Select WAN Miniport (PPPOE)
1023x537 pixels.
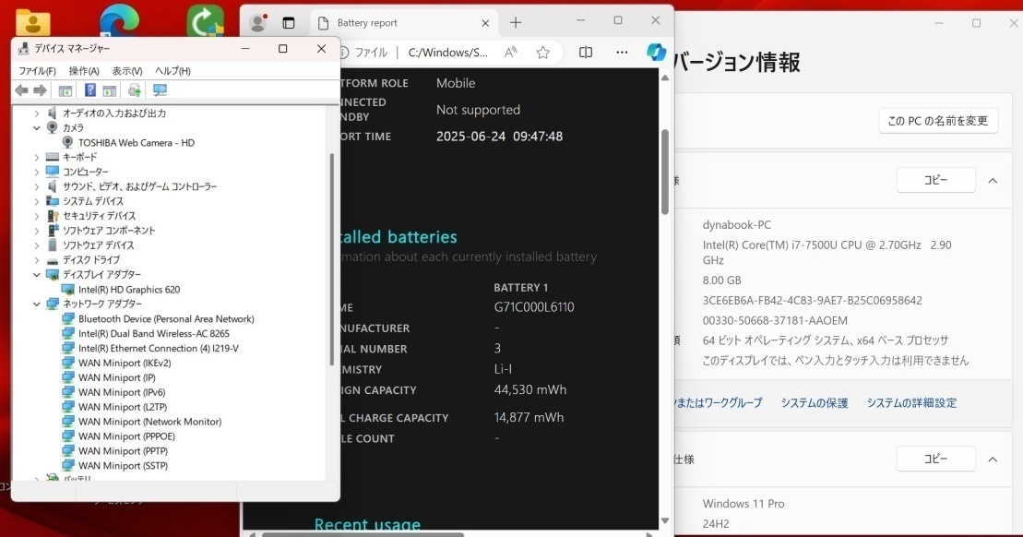pyautogui.click(x=126, y=436)
